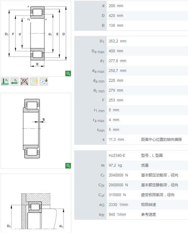Click the 疲劳极限载荷，径向 description

click(158, 195)
